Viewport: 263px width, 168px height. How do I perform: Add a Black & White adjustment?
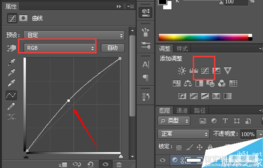pyautogui.click(x=199, y=83)
